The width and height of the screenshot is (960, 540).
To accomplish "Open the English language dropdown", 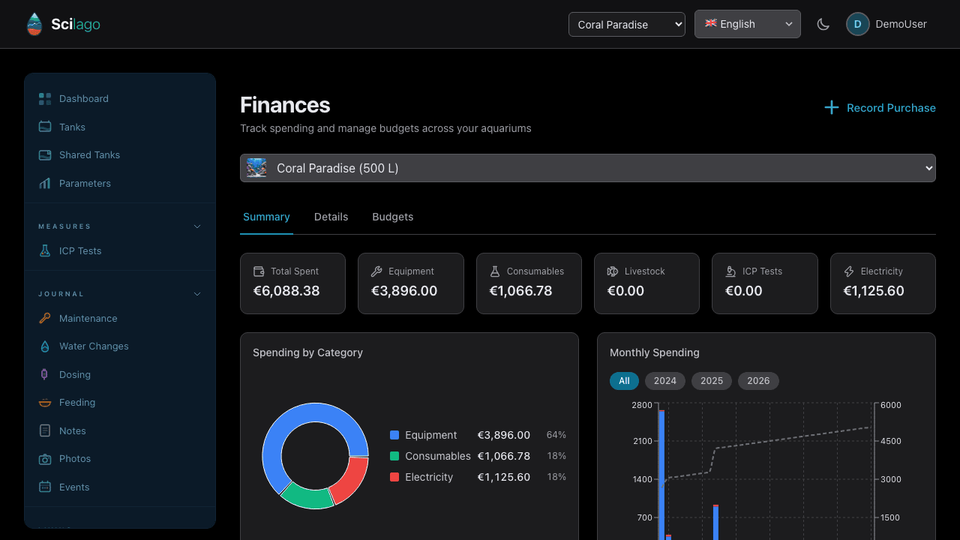I will pyautogui.click(x=748, y=24).
